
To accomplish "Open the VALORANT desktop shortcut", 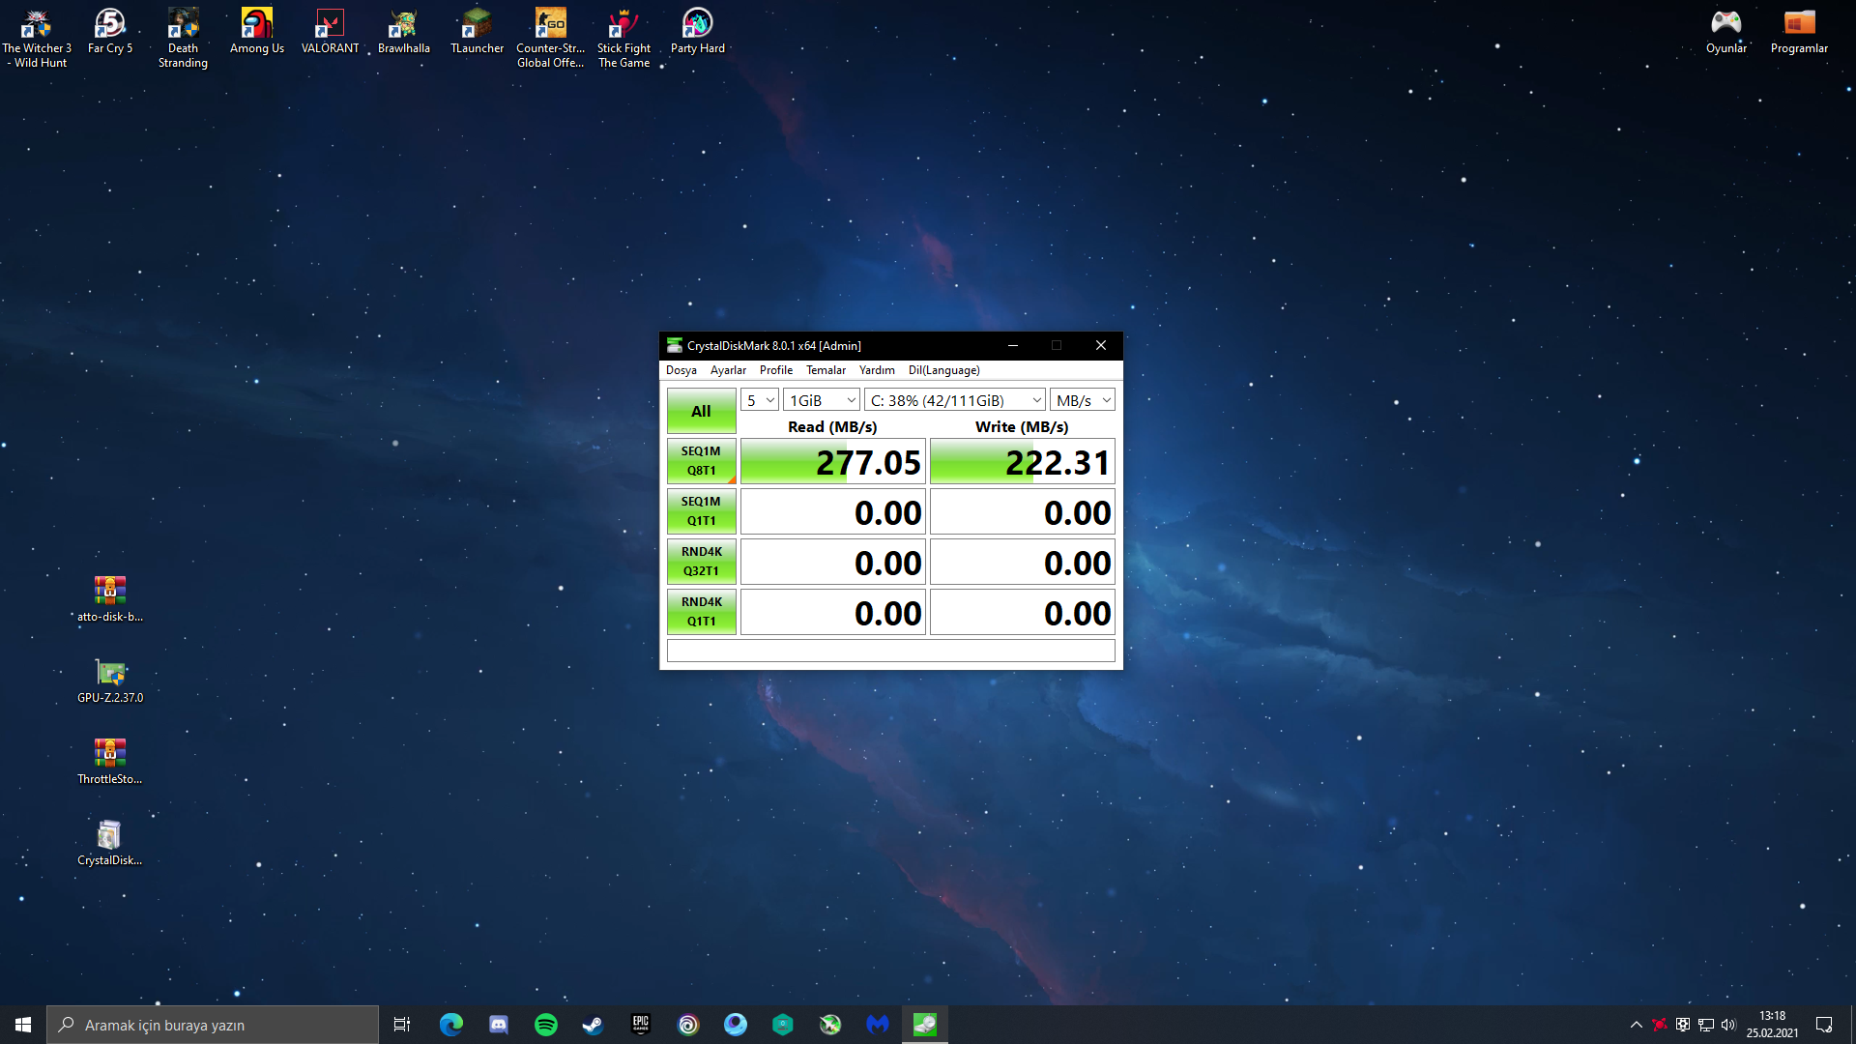I will [x=330, y=31].
